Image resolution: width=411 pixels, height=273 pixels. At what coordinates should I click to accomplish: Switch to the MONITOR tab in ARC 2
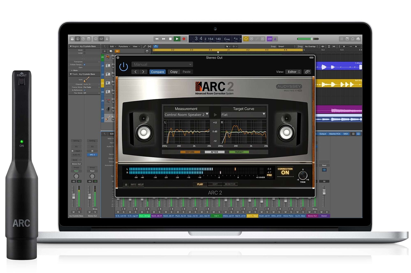point(230,184)
